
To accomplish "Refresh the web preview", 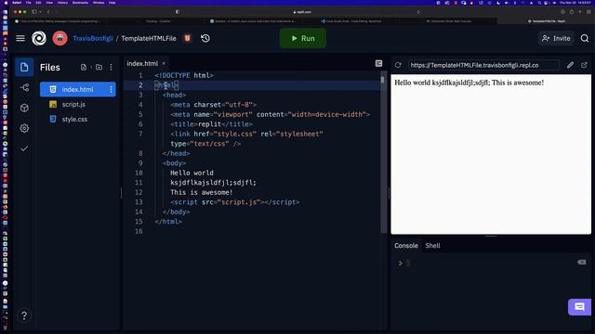I will (x=398, y=65).
